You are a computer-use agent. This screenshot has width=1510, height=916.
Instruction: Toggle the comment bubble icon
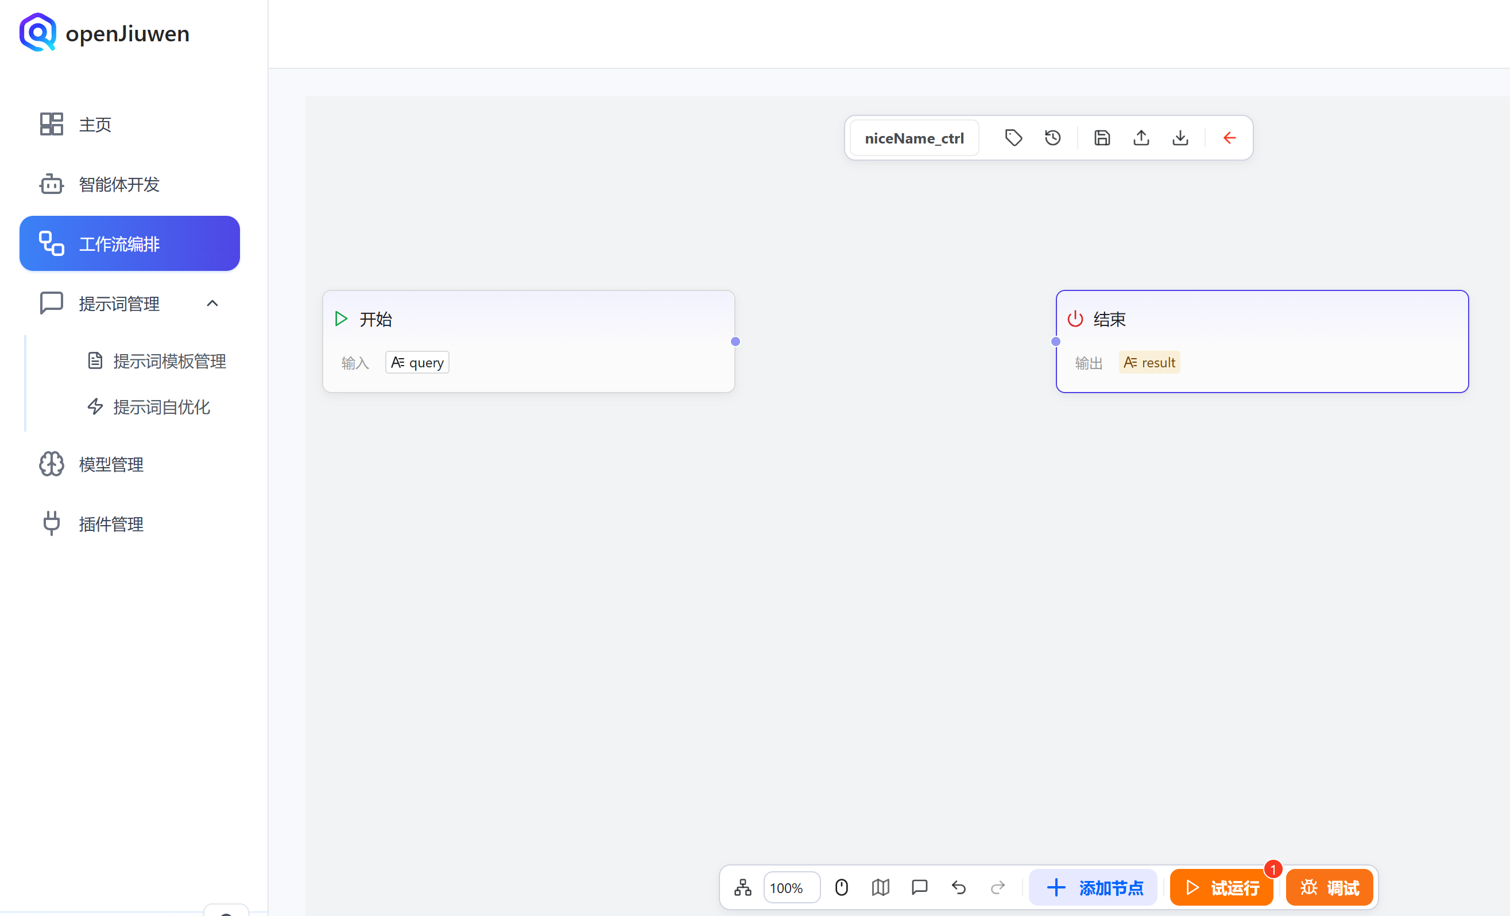coord(919,887)
